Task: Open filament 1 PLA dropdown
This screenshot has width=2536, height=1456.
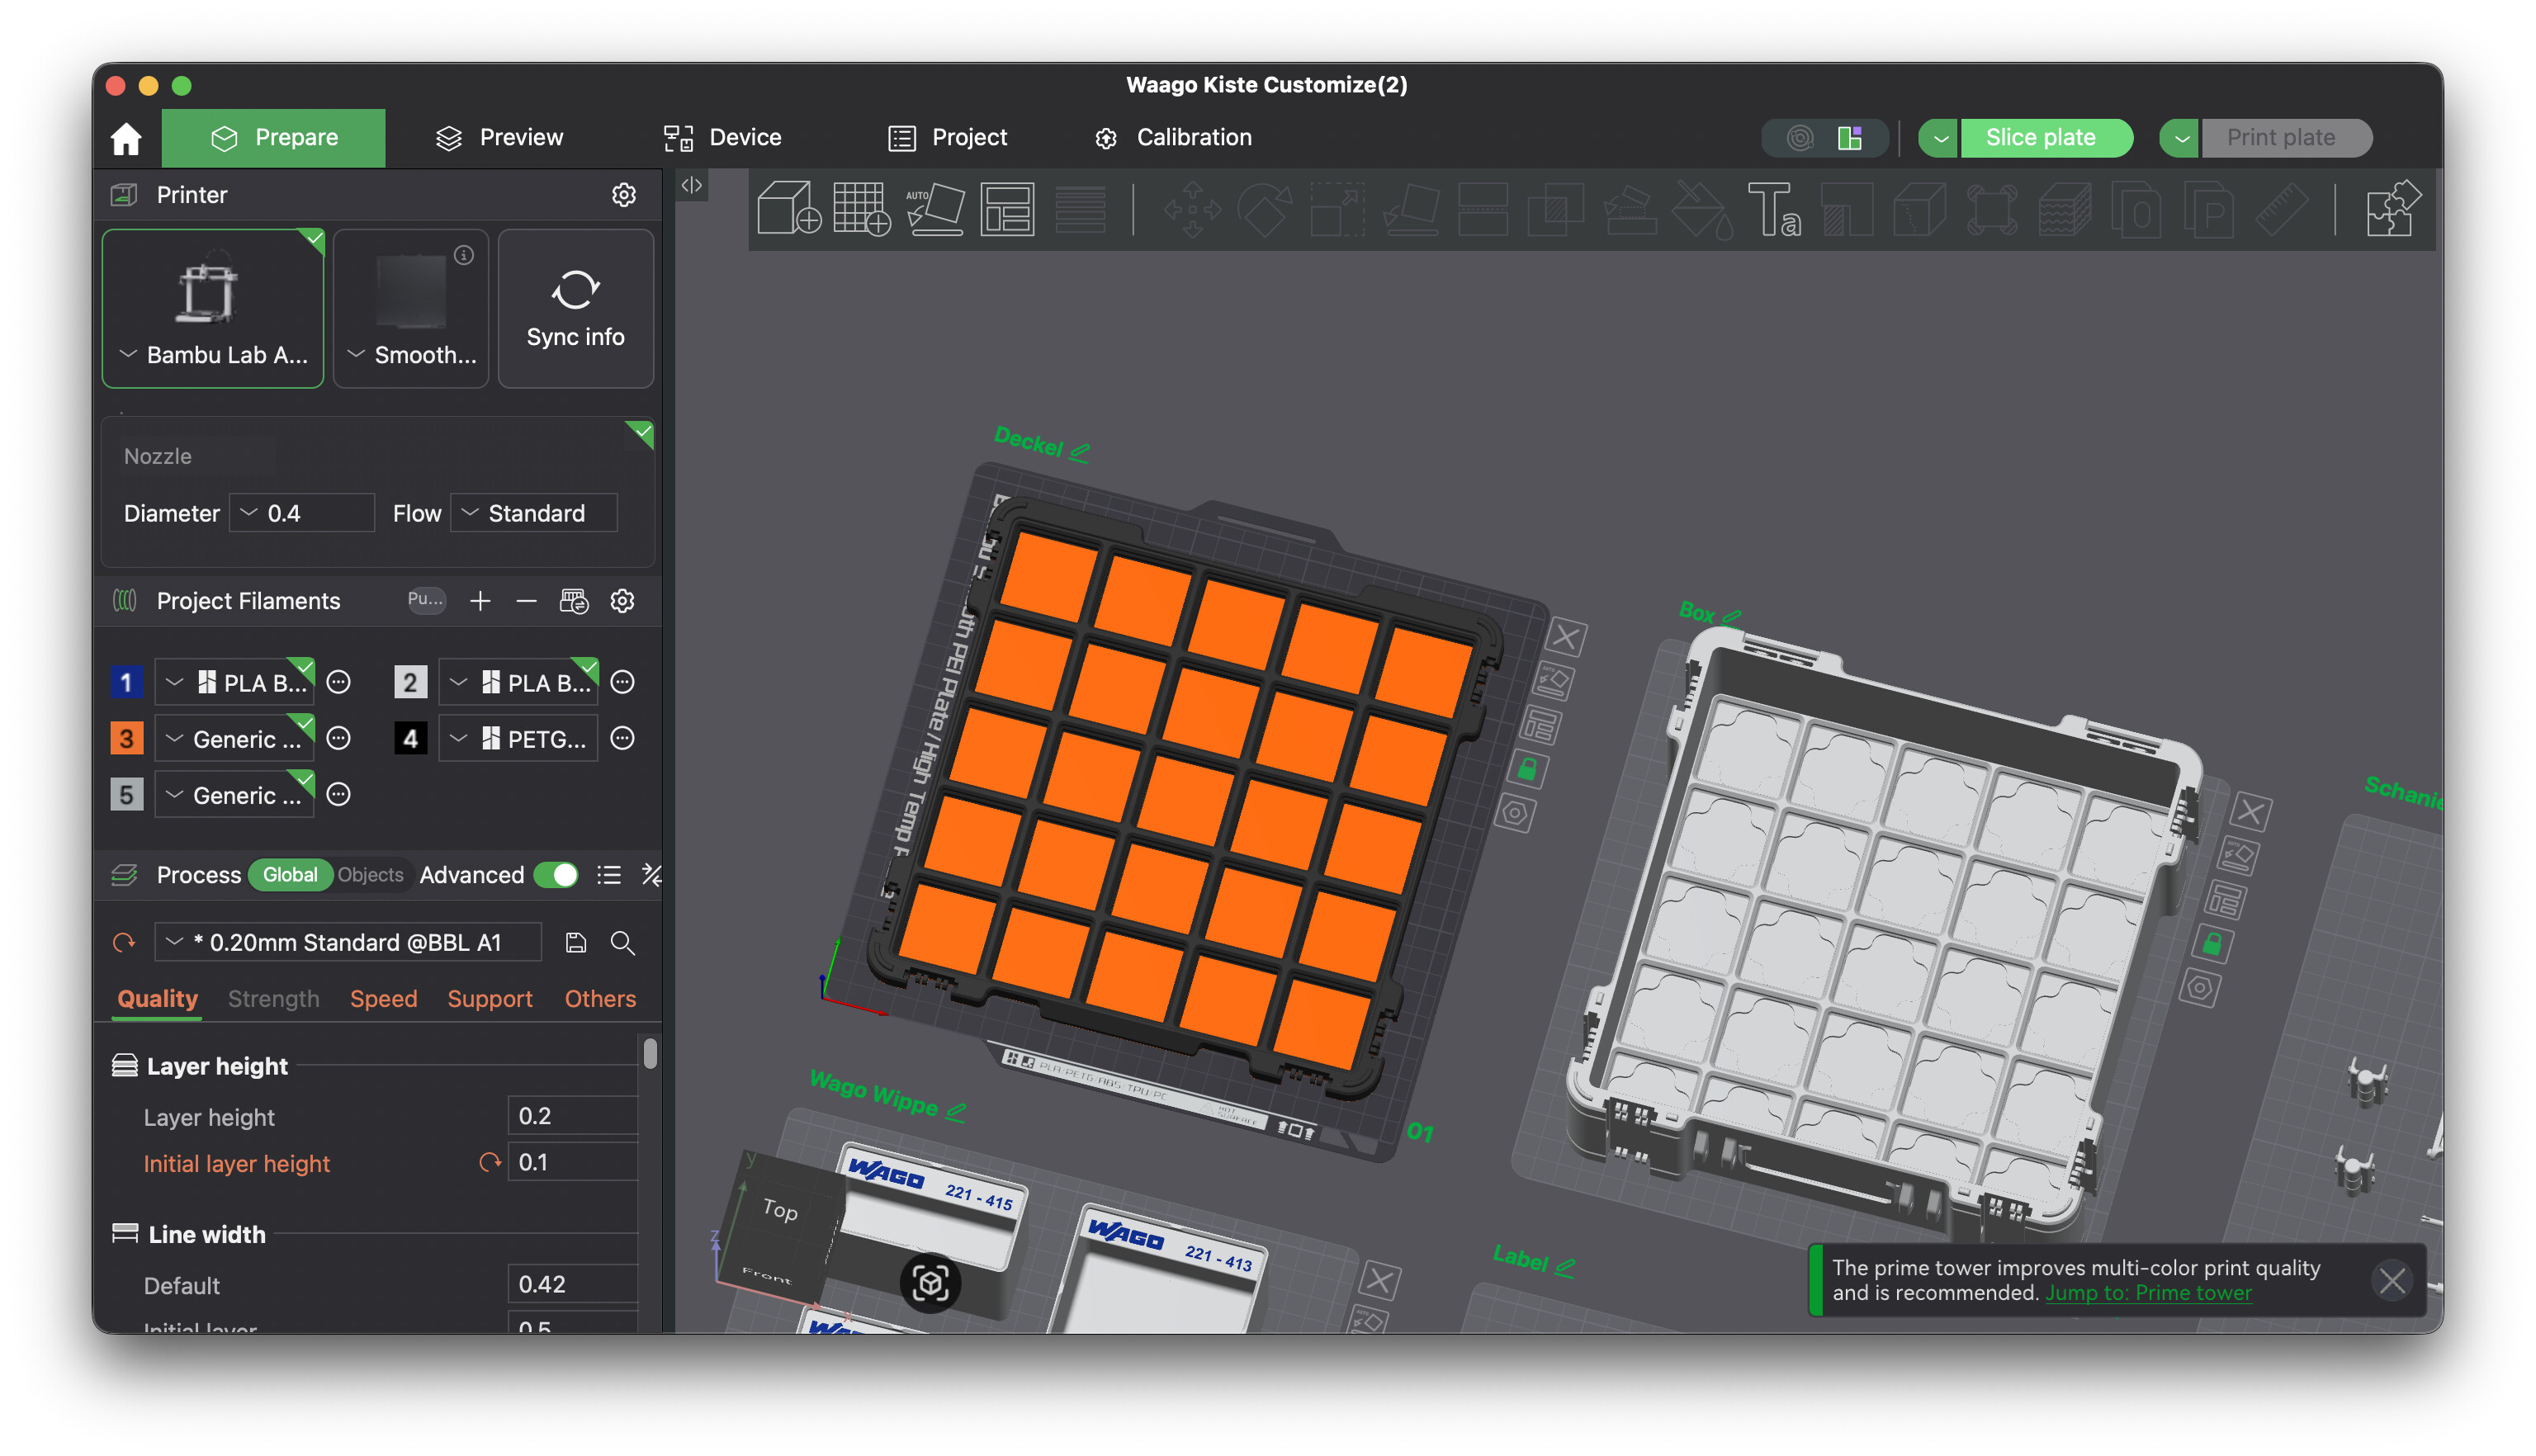Action: [x=236, y=683]
